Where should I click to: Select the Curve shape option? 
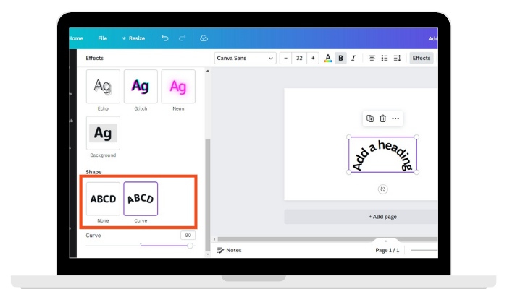[141, 199]
